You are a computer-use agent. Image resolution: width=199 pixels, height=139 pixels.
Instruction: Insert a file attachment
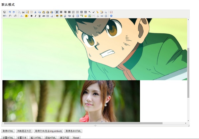pos(73,16)
